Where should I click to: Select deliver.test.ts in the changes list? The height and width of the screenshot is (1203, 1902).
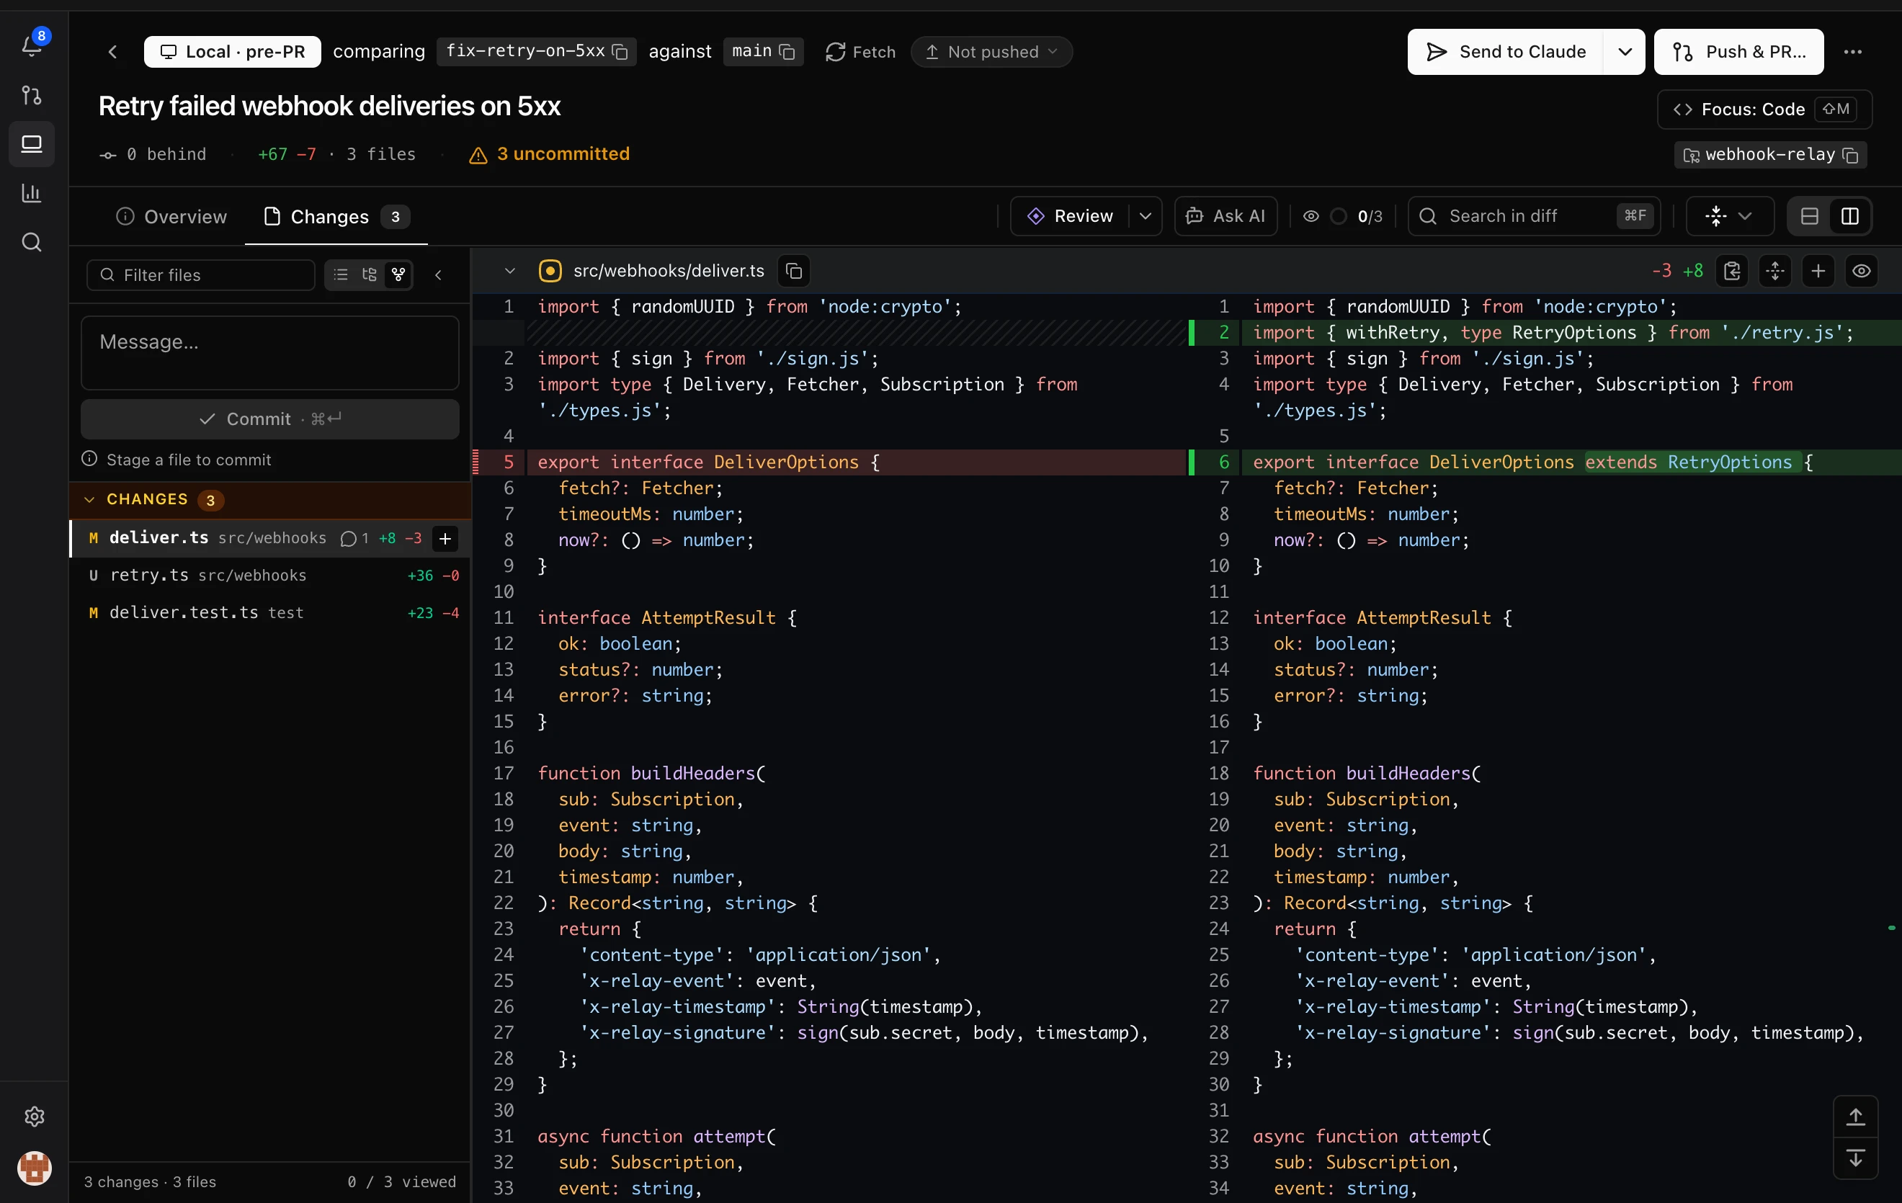coord(271,612)
